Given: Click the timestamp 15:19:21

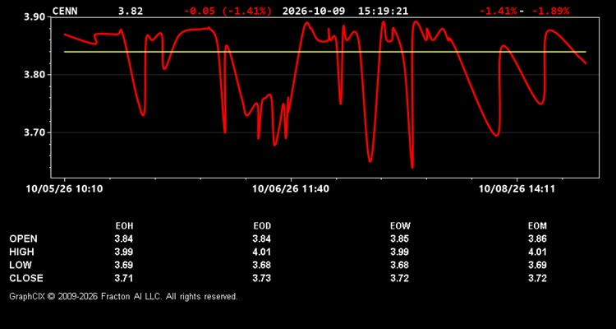Looking at the screenshot, I should pos(383,11).
